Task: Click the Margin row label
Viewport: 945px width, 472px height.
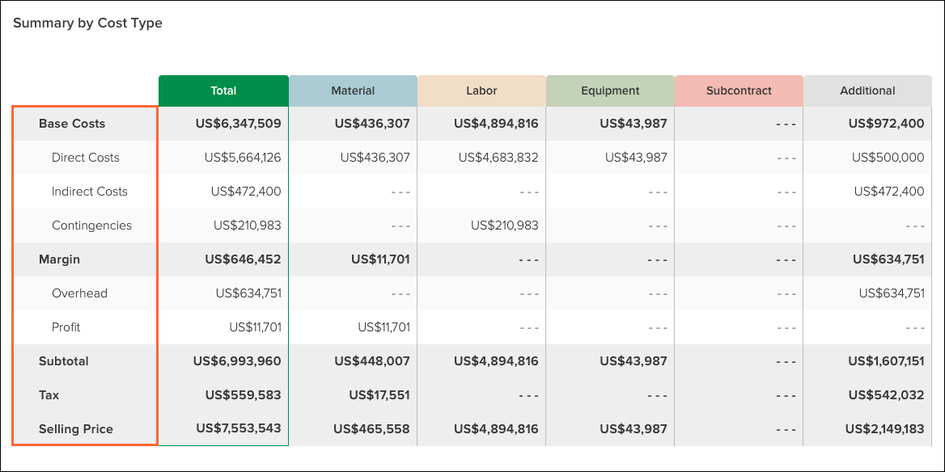Action: point(59,259)
